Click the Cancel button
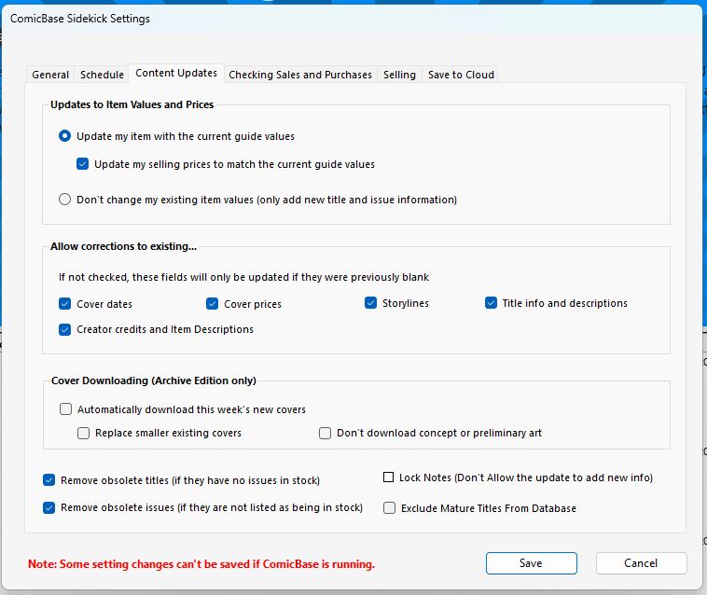Viewport: 707px width, 595px height. (641, 563)
